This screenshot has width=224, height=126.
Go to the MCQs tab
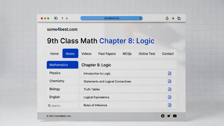click(127, 54)
